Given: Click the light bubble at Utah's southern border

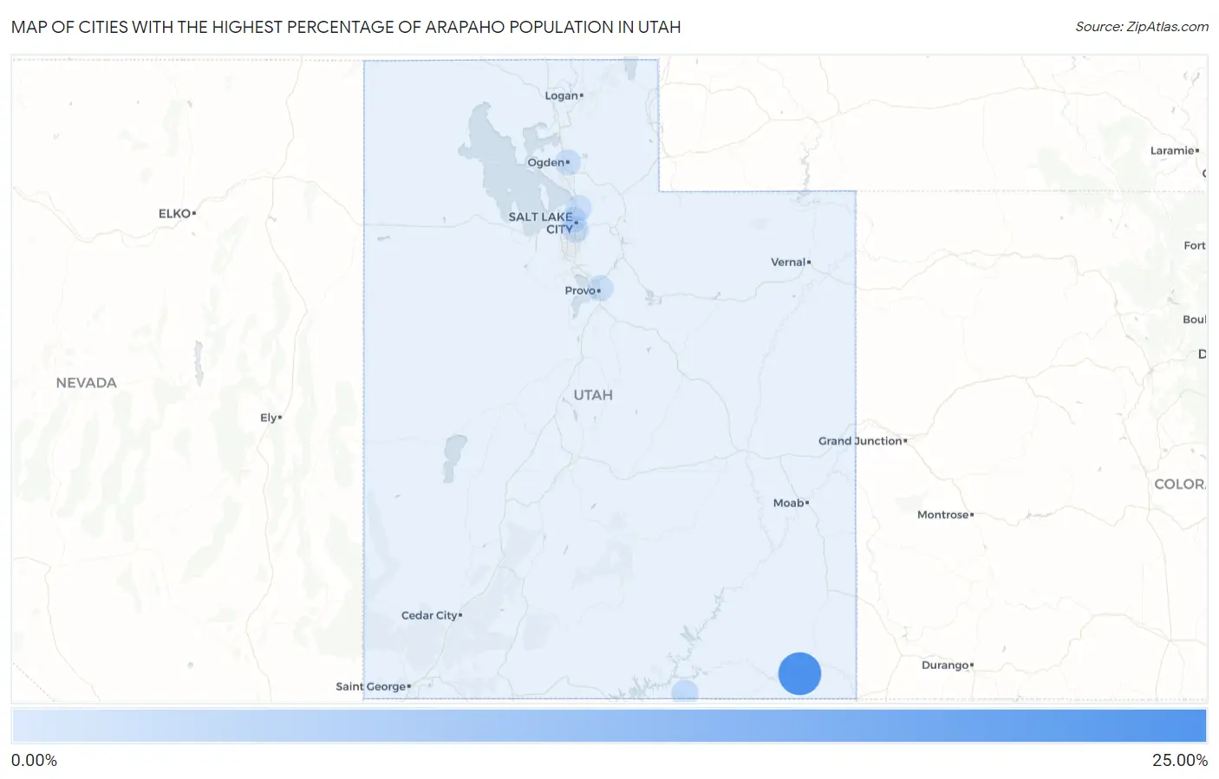Looking at the screenshot, I should [685, 692].
